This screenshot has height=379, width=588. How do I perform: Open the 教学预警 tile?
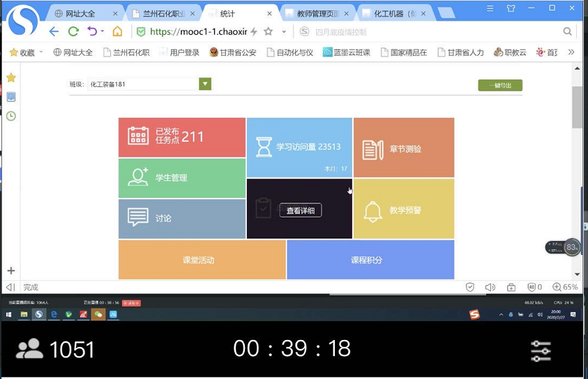[x=403, y=210]
